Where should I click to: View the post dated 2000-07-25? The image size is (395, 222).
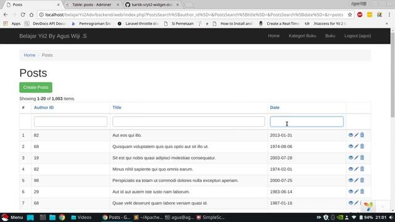(x=351, y=181)
